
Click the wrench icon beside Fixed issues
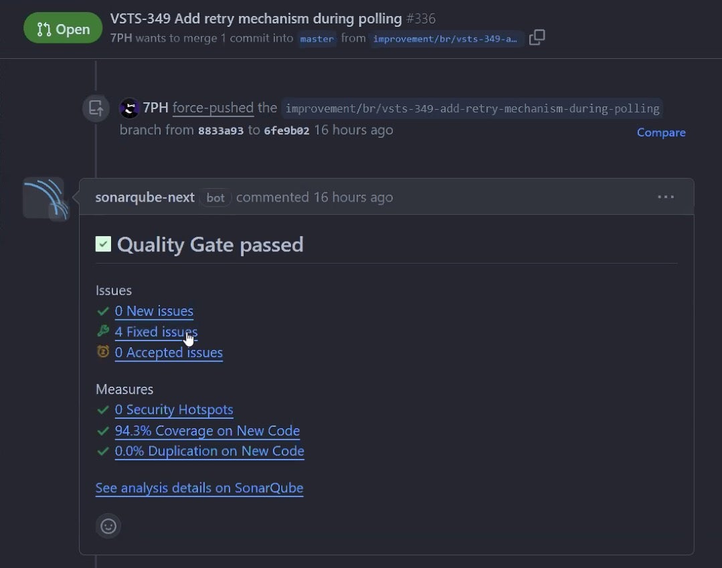[102, 331]
